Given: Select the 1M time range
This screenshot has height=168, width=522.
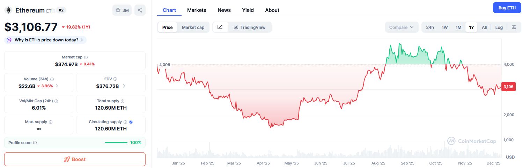Looking at the screenshot, I should (458, 27).
